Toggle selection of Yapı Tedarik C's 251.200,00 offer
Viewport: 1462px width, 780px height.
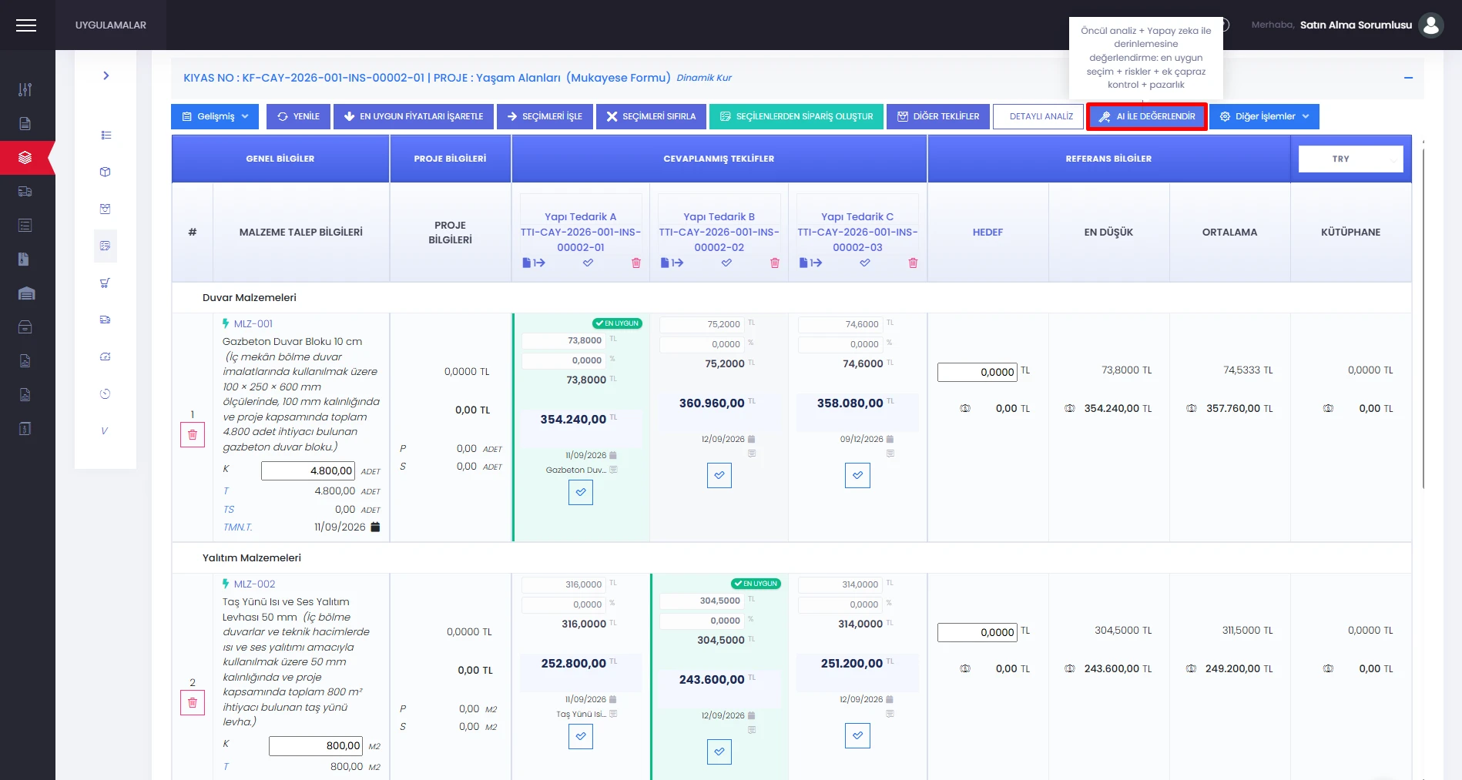point(857,736)
